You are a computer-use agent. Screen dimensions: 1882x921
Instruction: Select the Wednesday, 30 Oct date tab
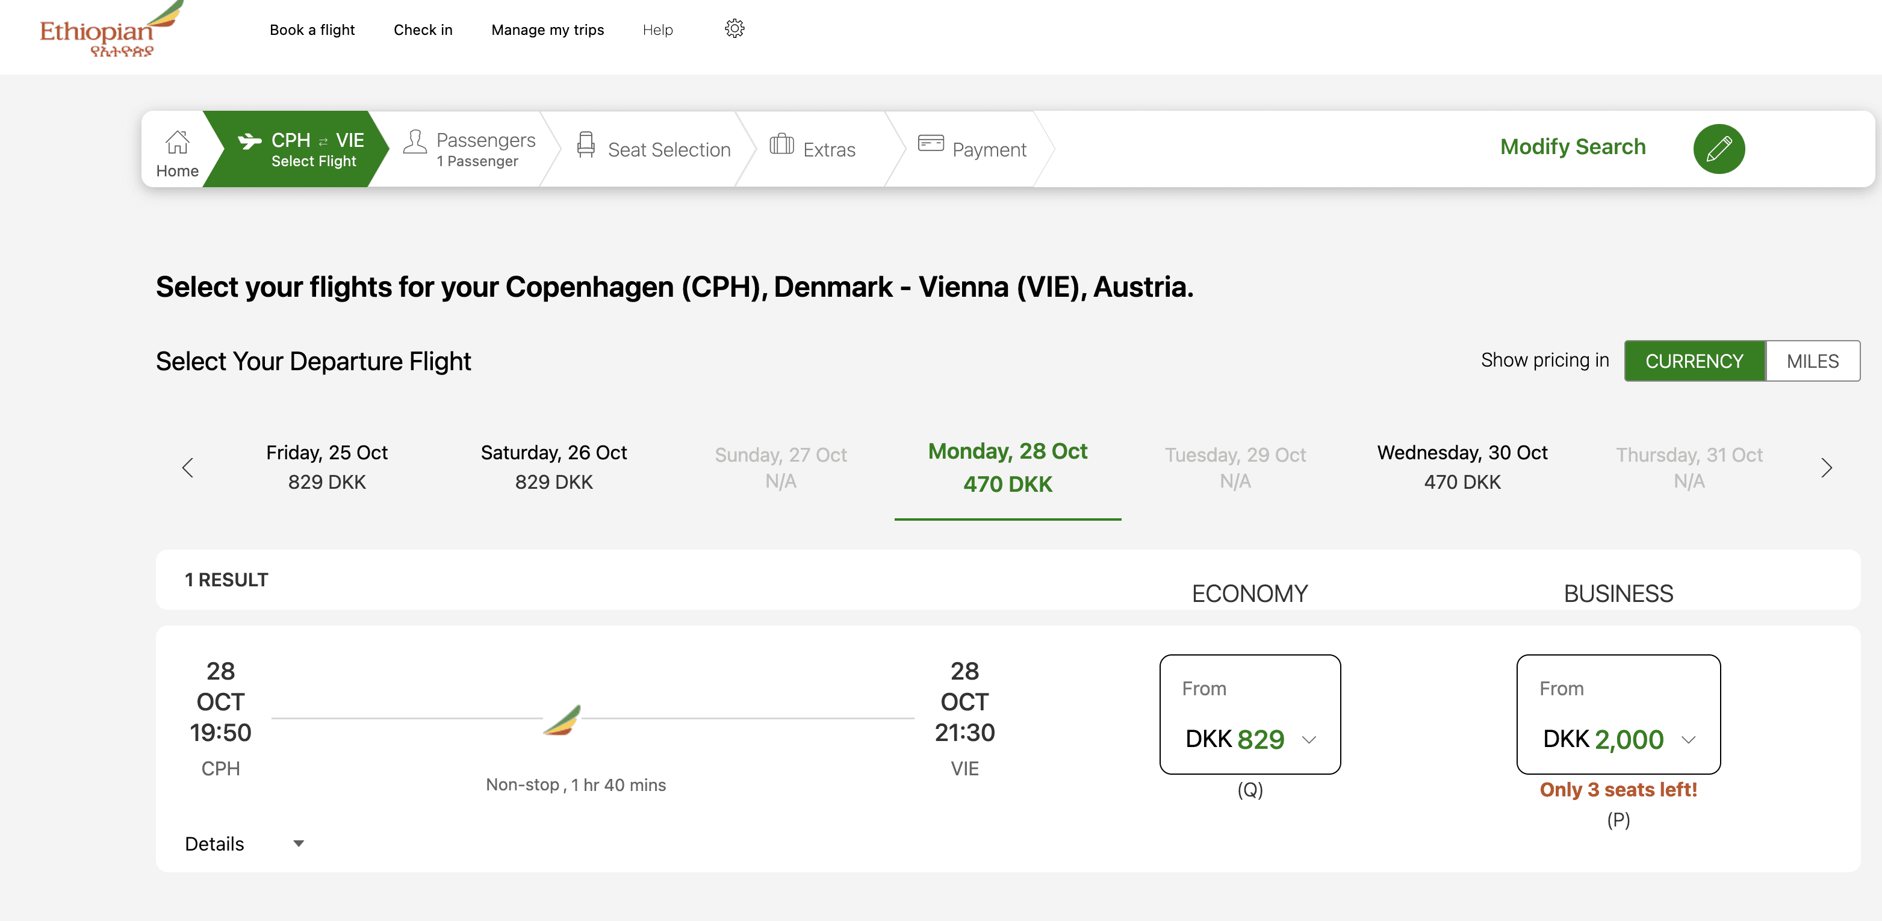(1462, 468)
